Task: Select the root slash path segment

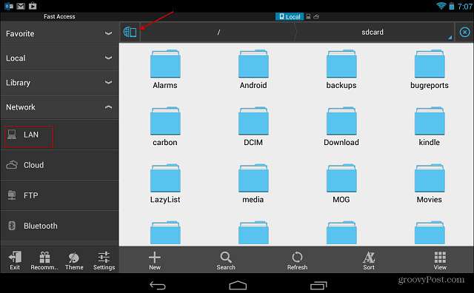Action: click(218, 32)
